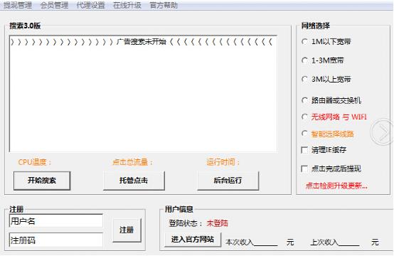Viewport: 394px width, 256px height.
Task: Click the CPU温度 label
Action: (35, 162)
